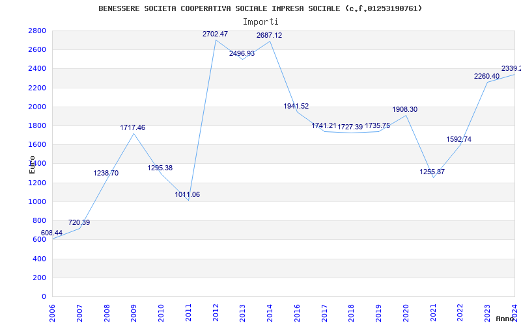Click the data label 1011.06
The width and height of the screenshot is (521, 325).
click(188, 194)
